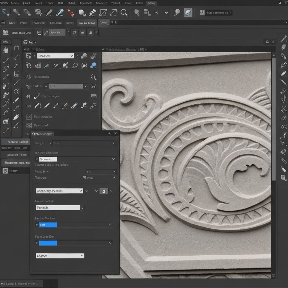Toggle the checkbox beside the second blue bar
288x288 pixels.
pos(37,243)
